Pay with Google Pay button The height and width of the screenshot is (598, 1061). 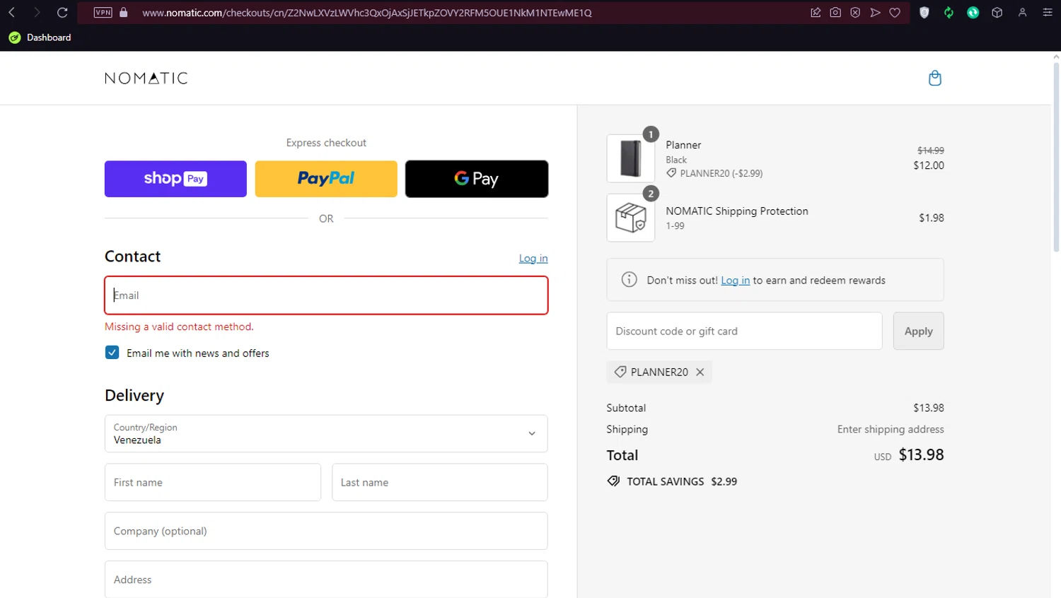coord(477,179)
